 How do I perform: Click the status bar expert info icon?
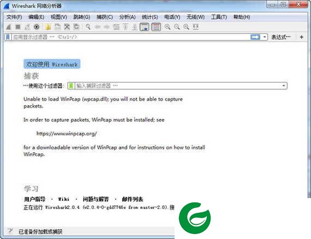coord(10,230)
